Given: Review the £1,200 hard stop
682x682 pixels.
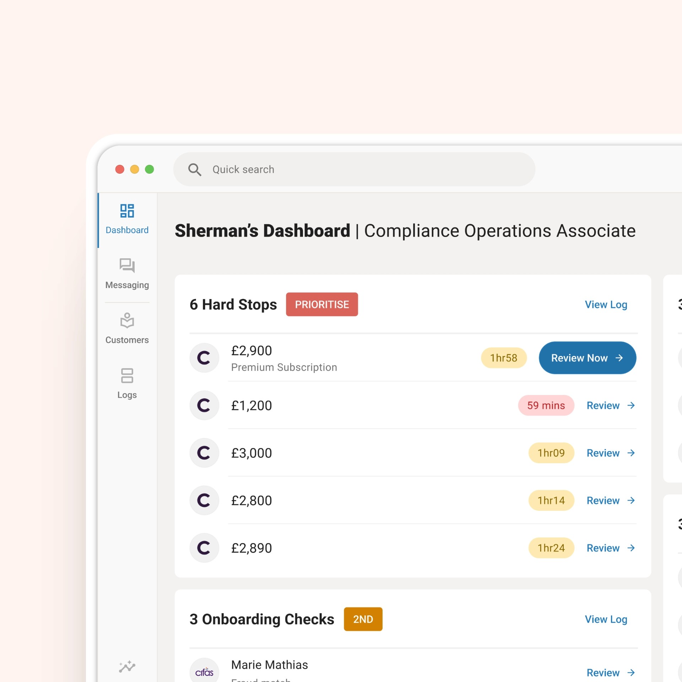Looking at the screenshot, I should tap(610, 405).
